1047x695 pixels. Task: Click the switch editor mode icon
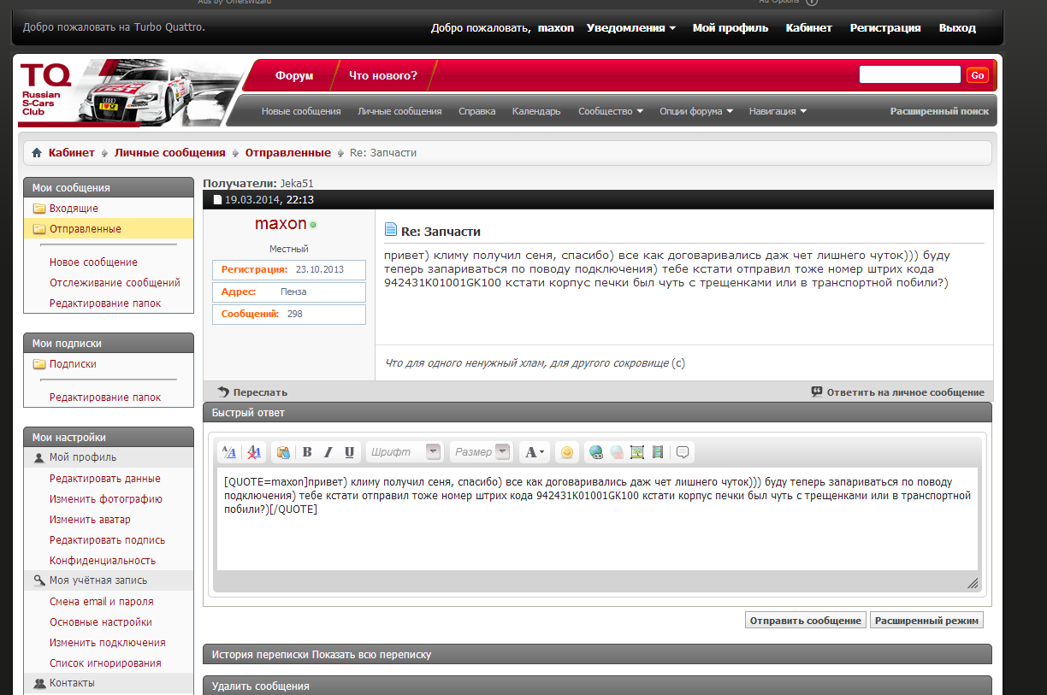pyautogui.click(x=229, y=452)
